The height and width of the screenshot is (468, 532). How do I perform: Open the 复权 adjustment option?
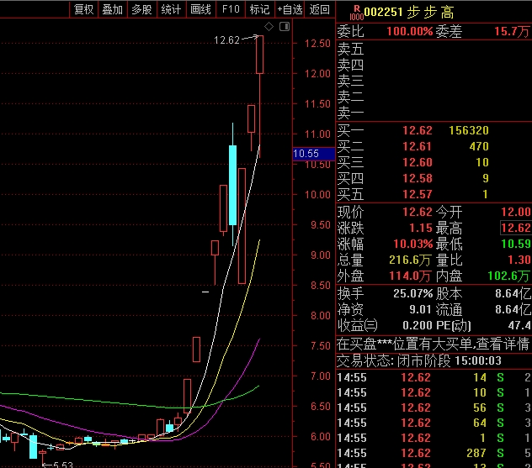pyautogui.click(x=83, y=9)
